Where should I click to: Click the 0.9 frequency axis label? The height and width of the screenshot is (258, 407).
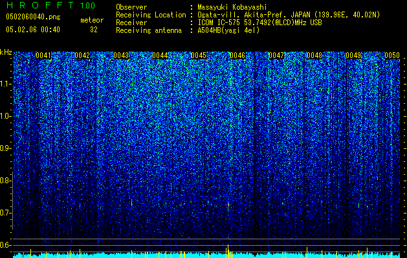(5, 148)
